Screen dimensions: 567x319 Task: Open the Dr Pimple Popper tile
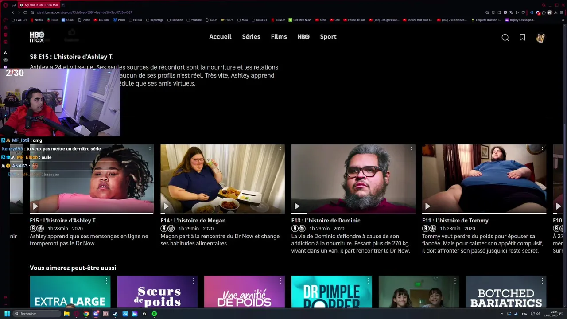331,292
